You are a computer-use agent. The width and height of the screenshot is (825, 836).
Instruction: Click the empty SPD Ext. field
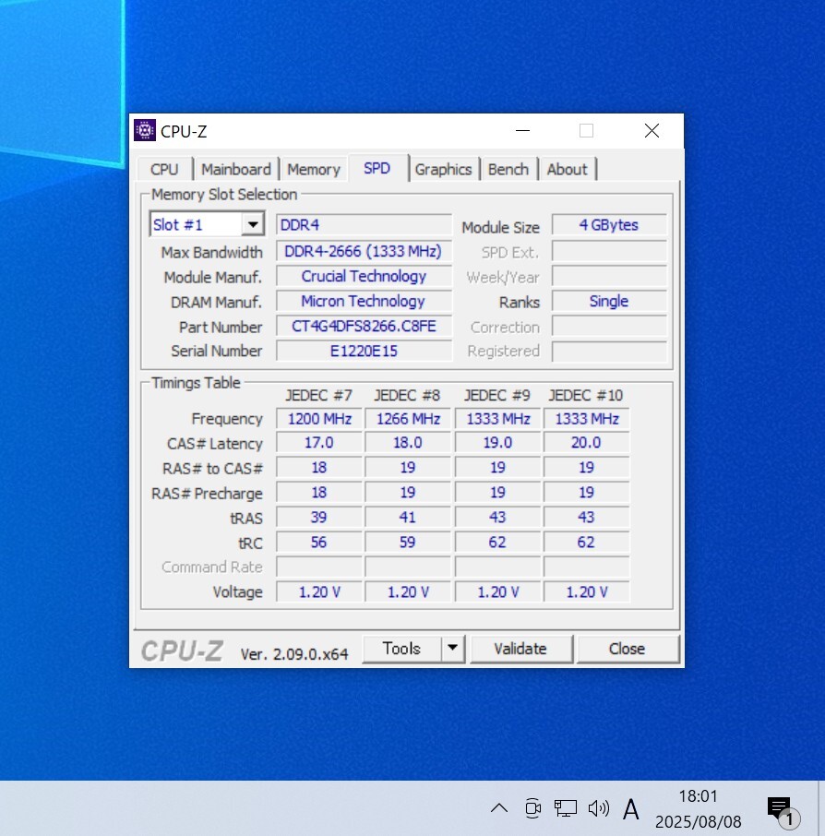[x=609, y=251]
